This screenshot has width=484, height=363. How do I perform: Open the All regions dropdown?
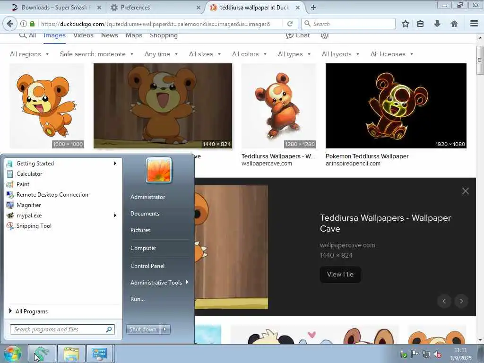[x=29, y=54]
